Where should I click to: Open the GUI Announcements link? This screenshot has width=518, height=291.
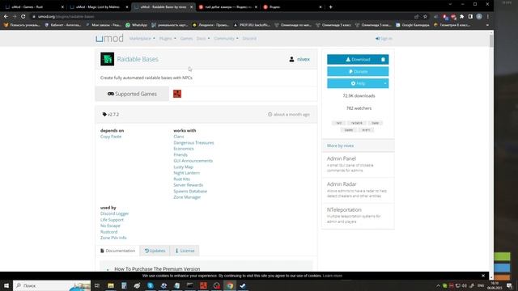[x=193, y=161]
